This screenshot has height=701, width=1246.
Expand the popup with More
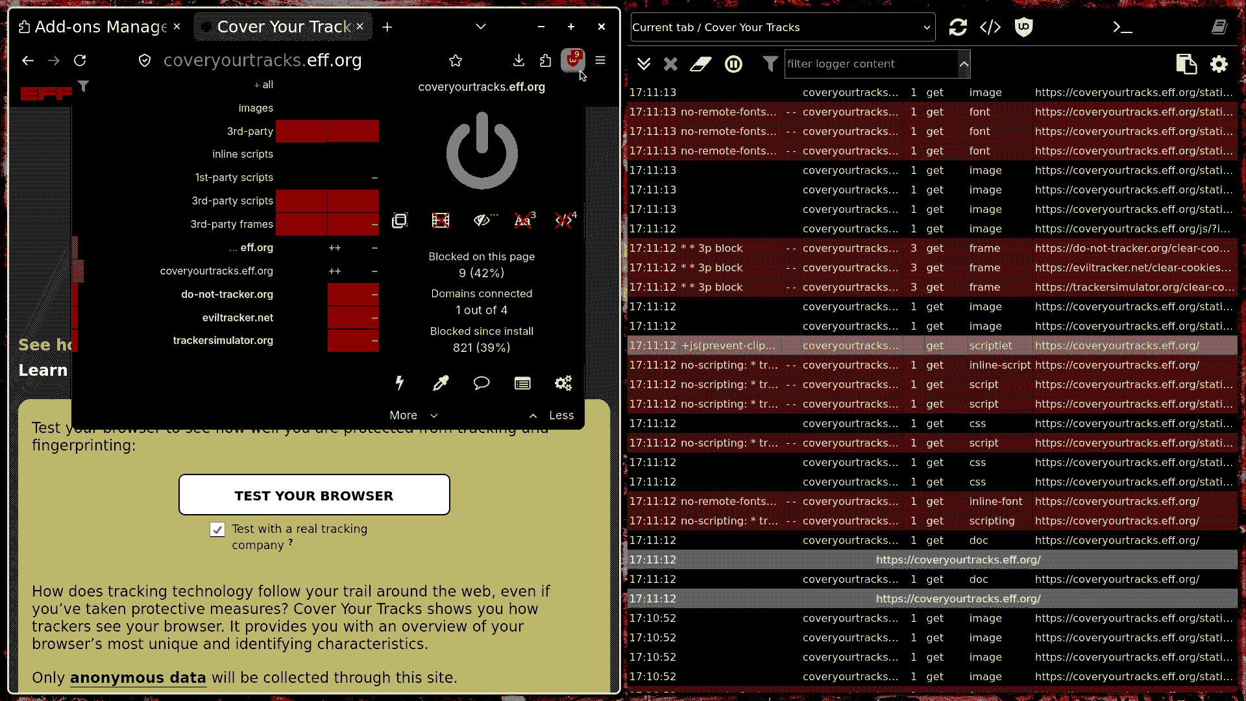pyautogui.click(x=413, y=415)
